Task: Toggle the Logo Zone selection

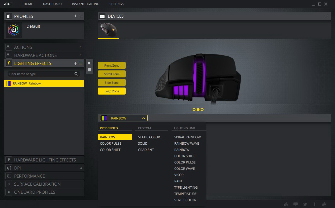Action: (112, 91)
